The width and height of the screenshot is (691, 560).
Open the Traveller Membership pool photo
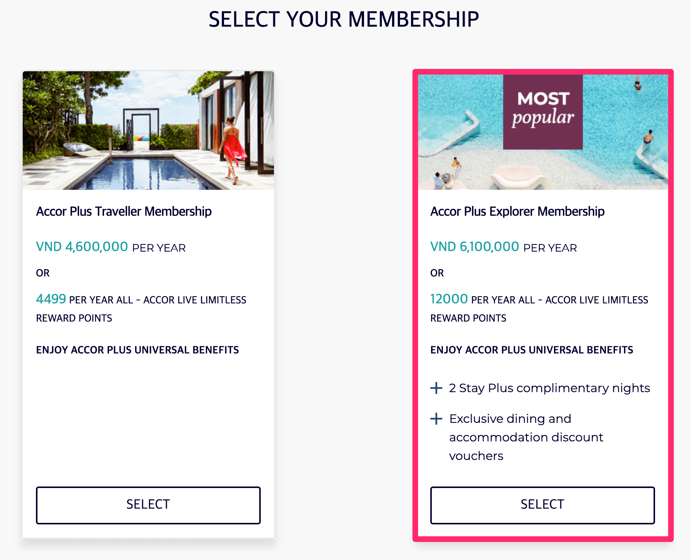coord(148,130)
